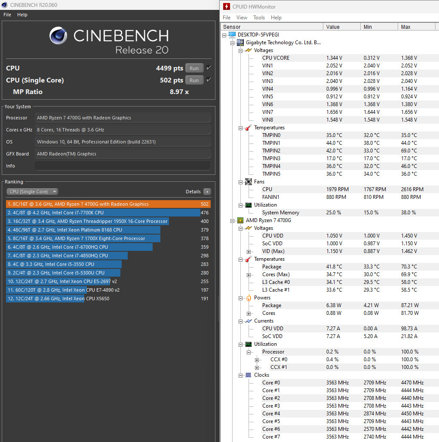This screenshot has height=442, width=439.
Task: Expand the CCX #1 utilization entry
Action: pyautogui.click(x=257, y=368)
